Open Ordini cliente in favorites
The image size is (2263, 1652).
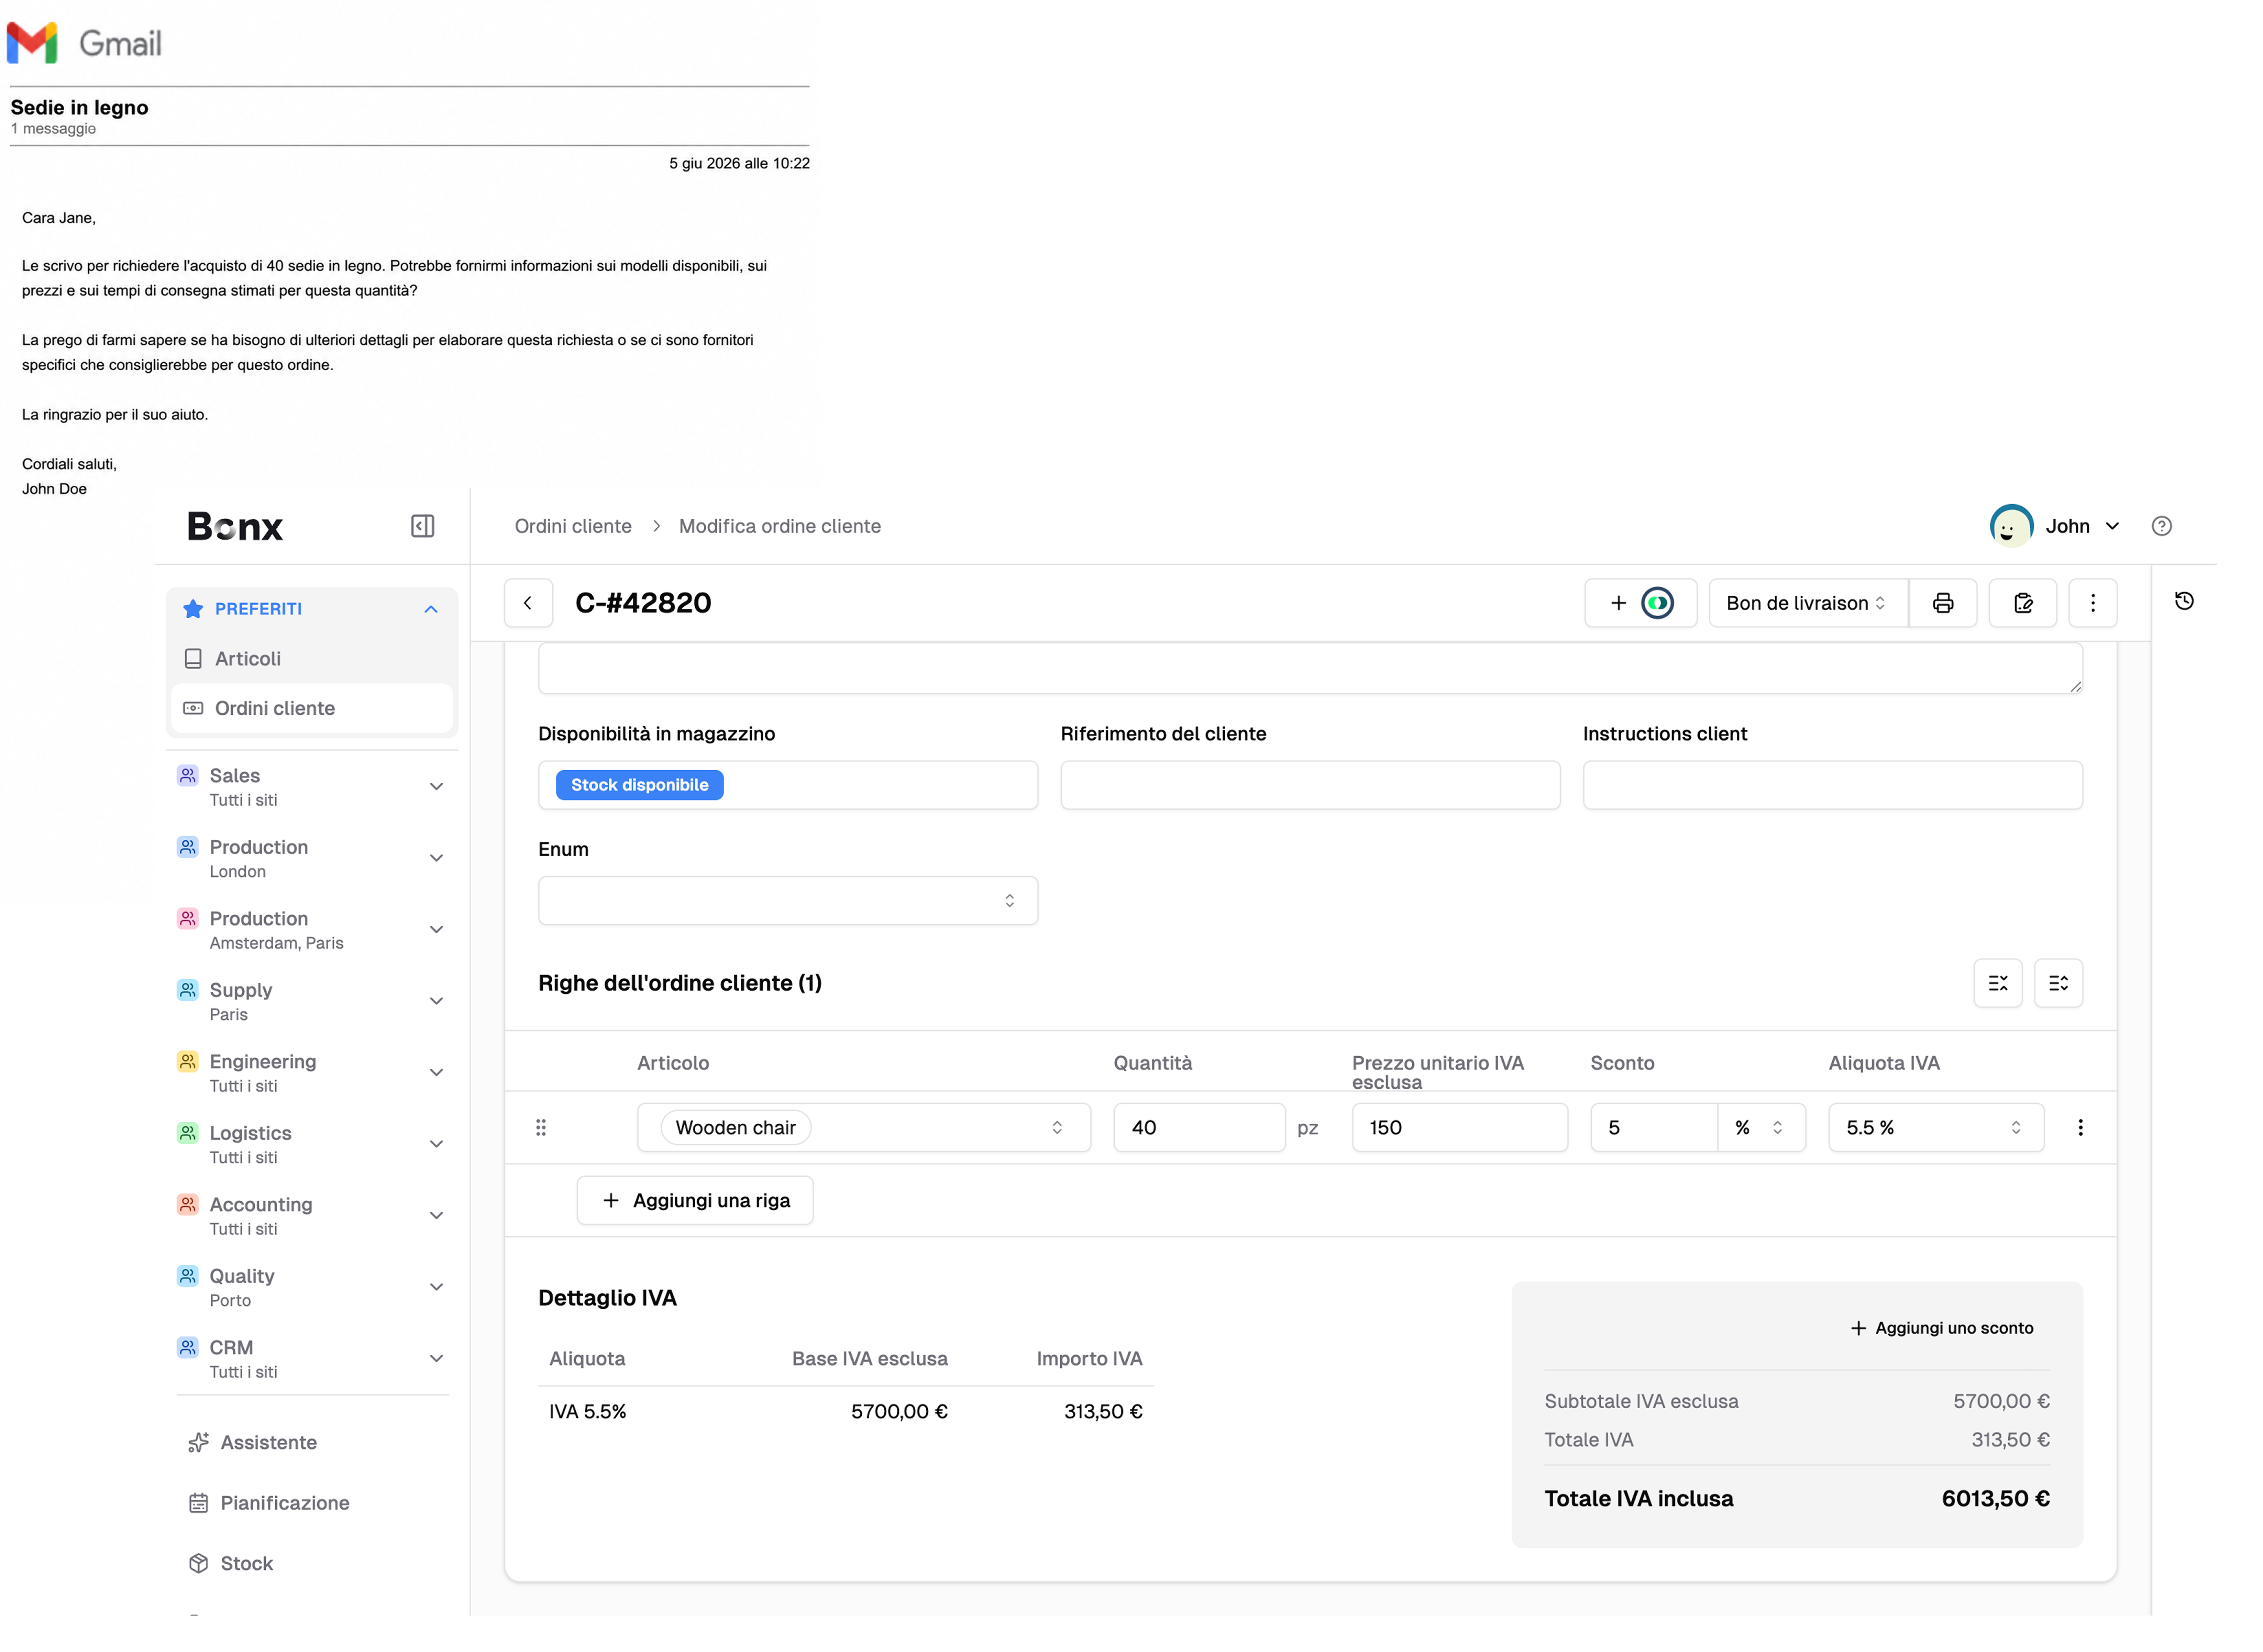(312, 708)
